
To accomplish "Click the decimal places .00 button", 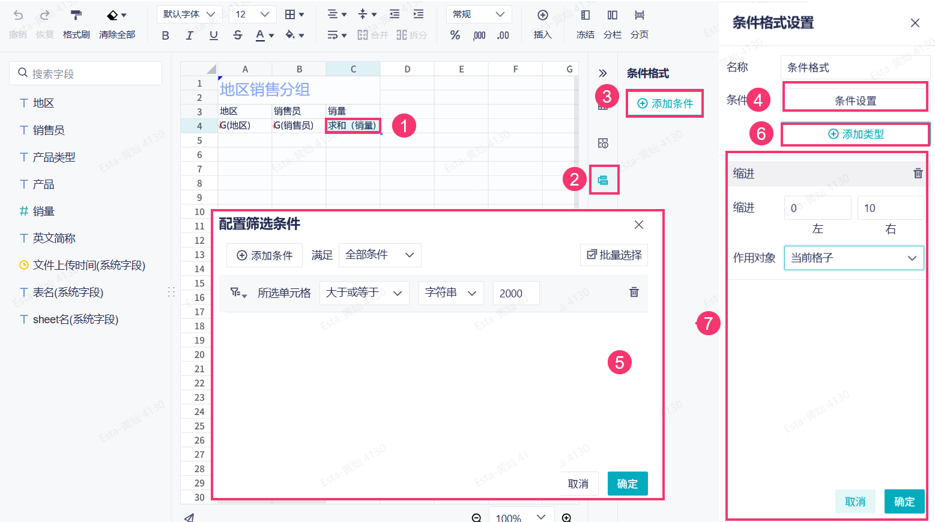I will coord(503,35).
